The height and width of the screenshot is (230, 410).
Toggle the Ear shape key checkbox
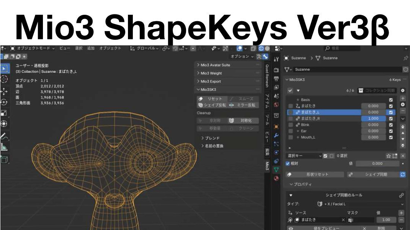click(391, 131)
